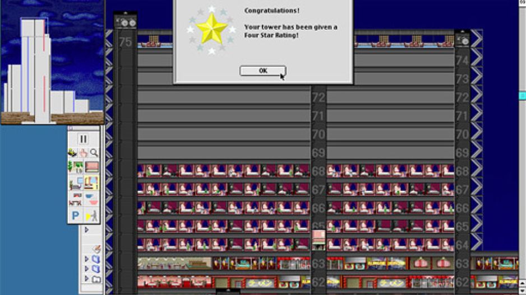Expand the triangle beside the upper blue folder
This screenshot has height=295, width=526.
pyautogui.click(x=86, y=259)
